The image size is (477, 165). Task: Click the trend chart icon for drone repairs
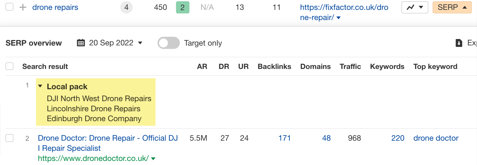(x=410, y=7)
